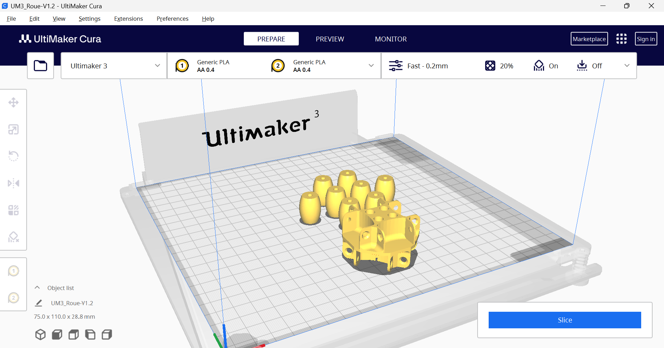Switch to the PREVIEW stage tab
This screenshot has width=664, height=348.
pos(330,39)
